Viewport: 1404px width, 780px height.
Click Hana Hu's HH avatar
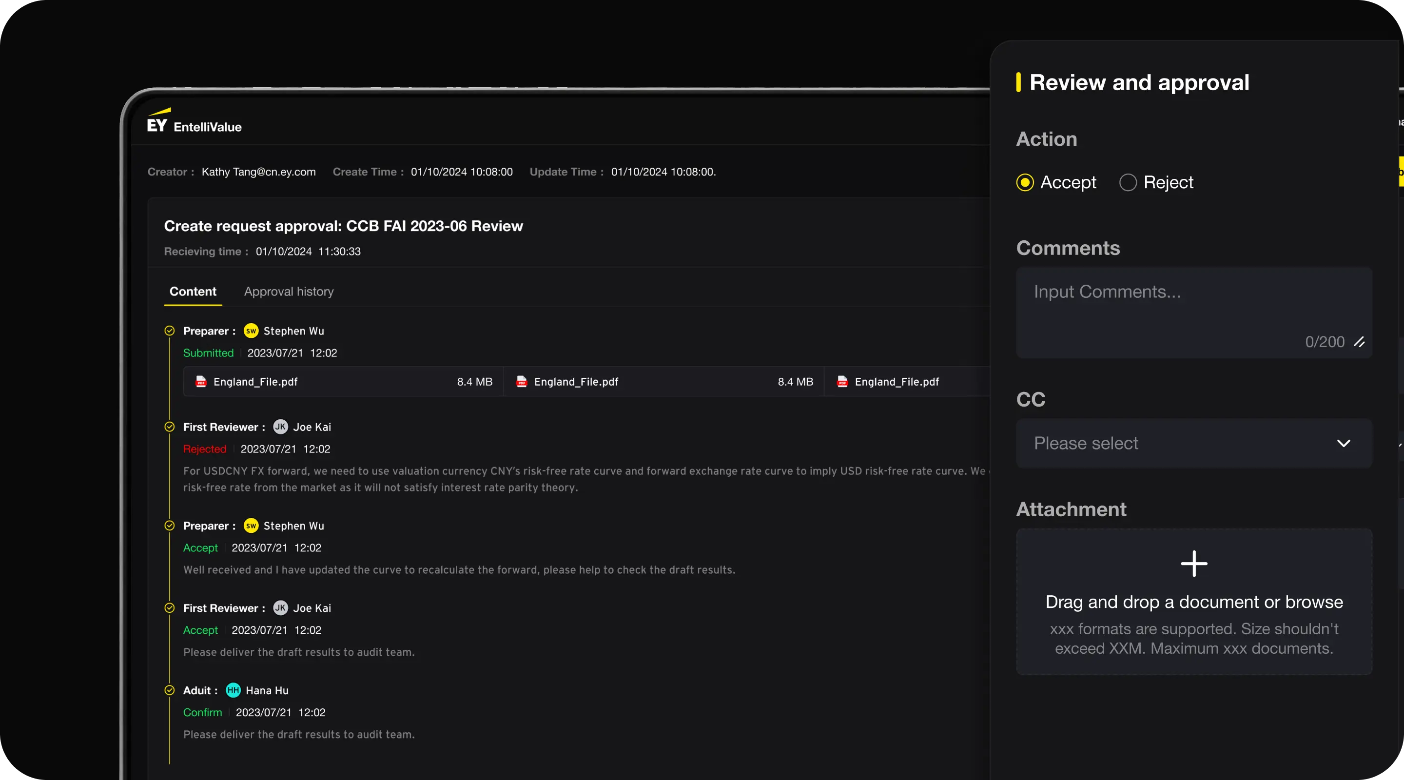234,690
